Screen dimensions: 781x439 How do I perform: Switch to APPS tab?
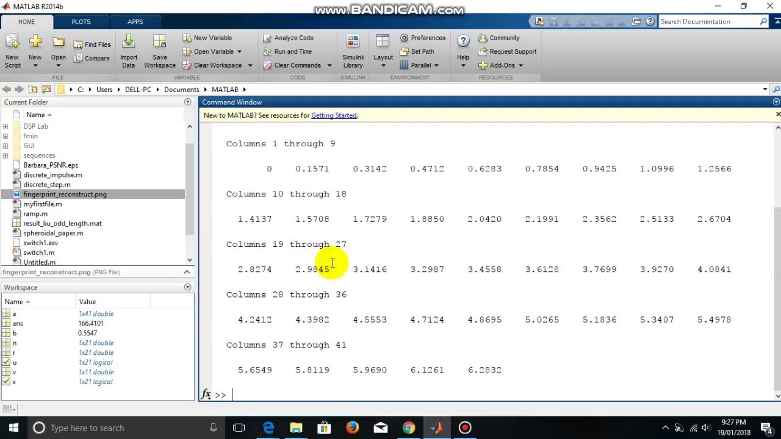(x=135, y=21)
